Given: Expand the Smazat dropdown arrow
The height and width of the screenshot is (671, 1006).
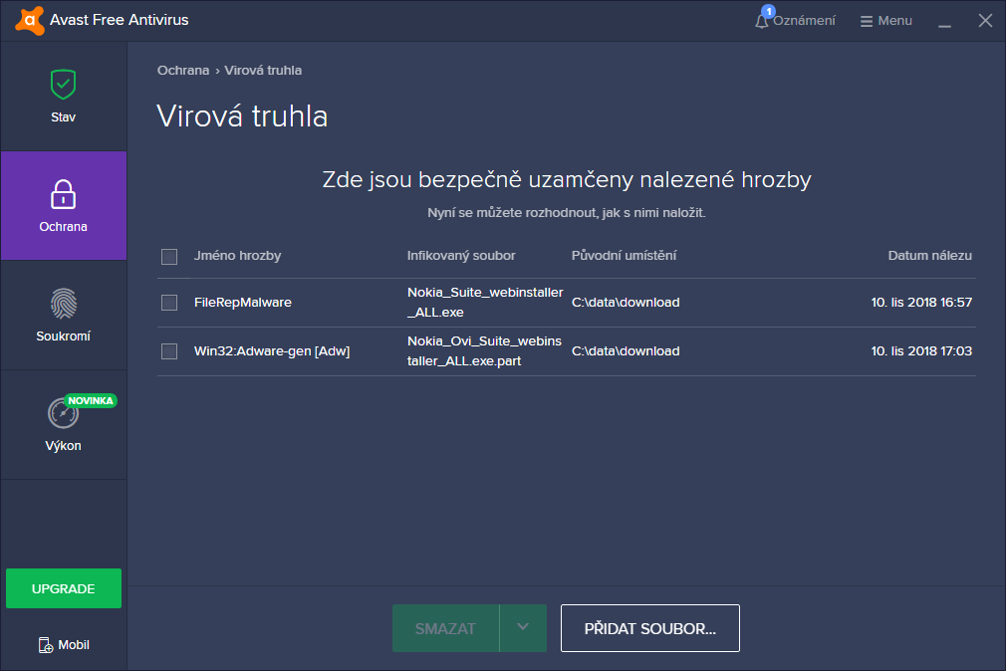Looking at the screenshot, I should click(x=523, y=628).
